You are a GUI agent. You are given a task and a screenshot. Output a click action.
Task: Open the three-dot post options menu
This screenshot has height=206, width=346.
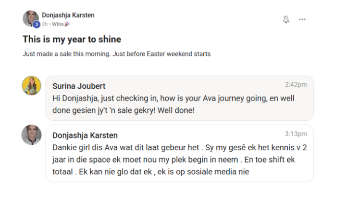pyautogui.click(x=302, y=19)
